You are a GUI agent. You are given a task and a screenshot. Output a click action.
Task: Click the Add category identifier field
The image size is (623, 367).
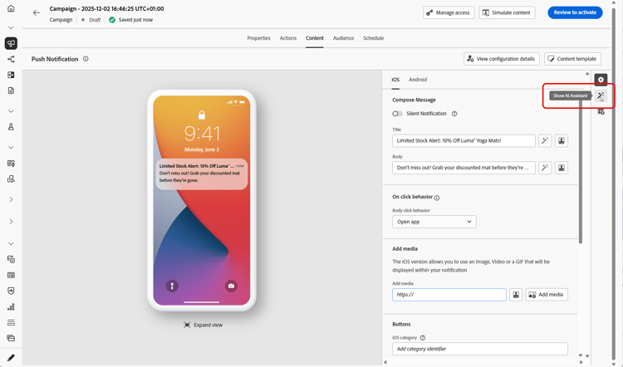[480, 349]
